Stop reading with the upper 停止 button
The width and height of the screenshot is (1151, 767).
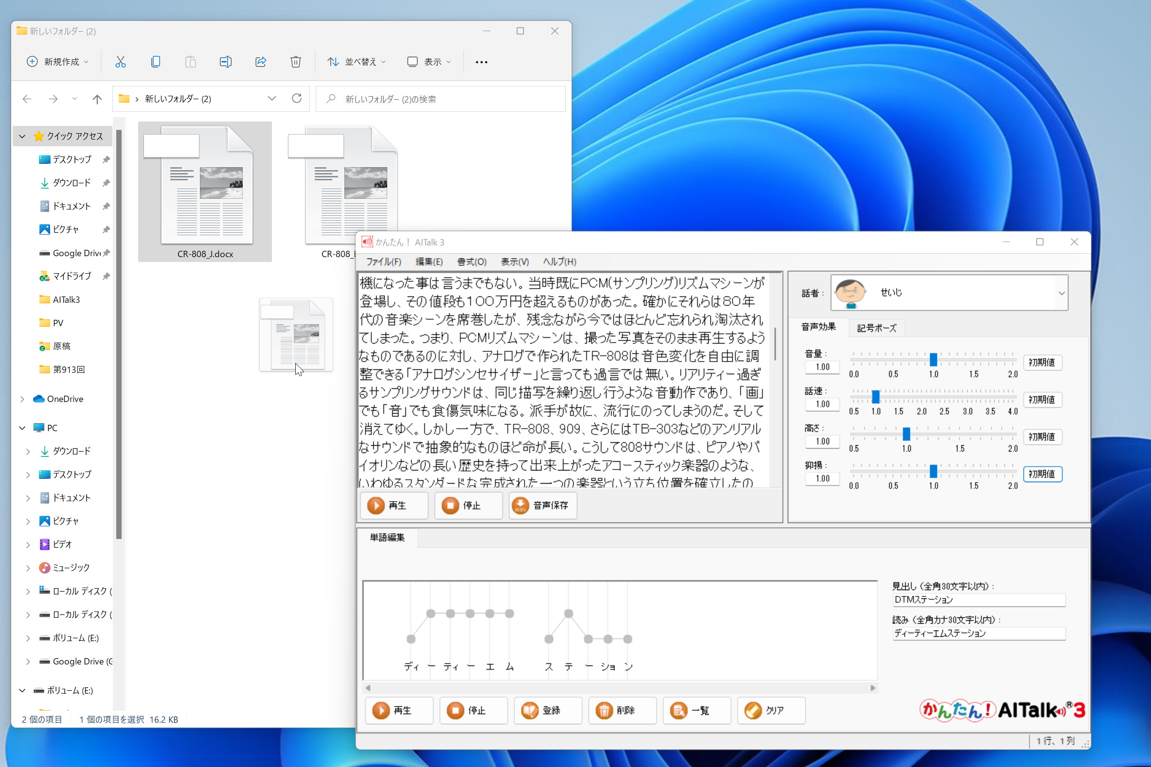pyautogui.click(x=468, y=506)
